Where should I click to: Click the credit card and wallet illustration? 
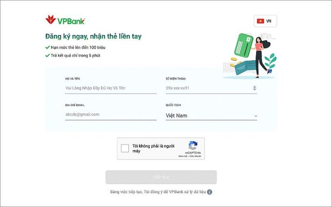coord(250,56)
